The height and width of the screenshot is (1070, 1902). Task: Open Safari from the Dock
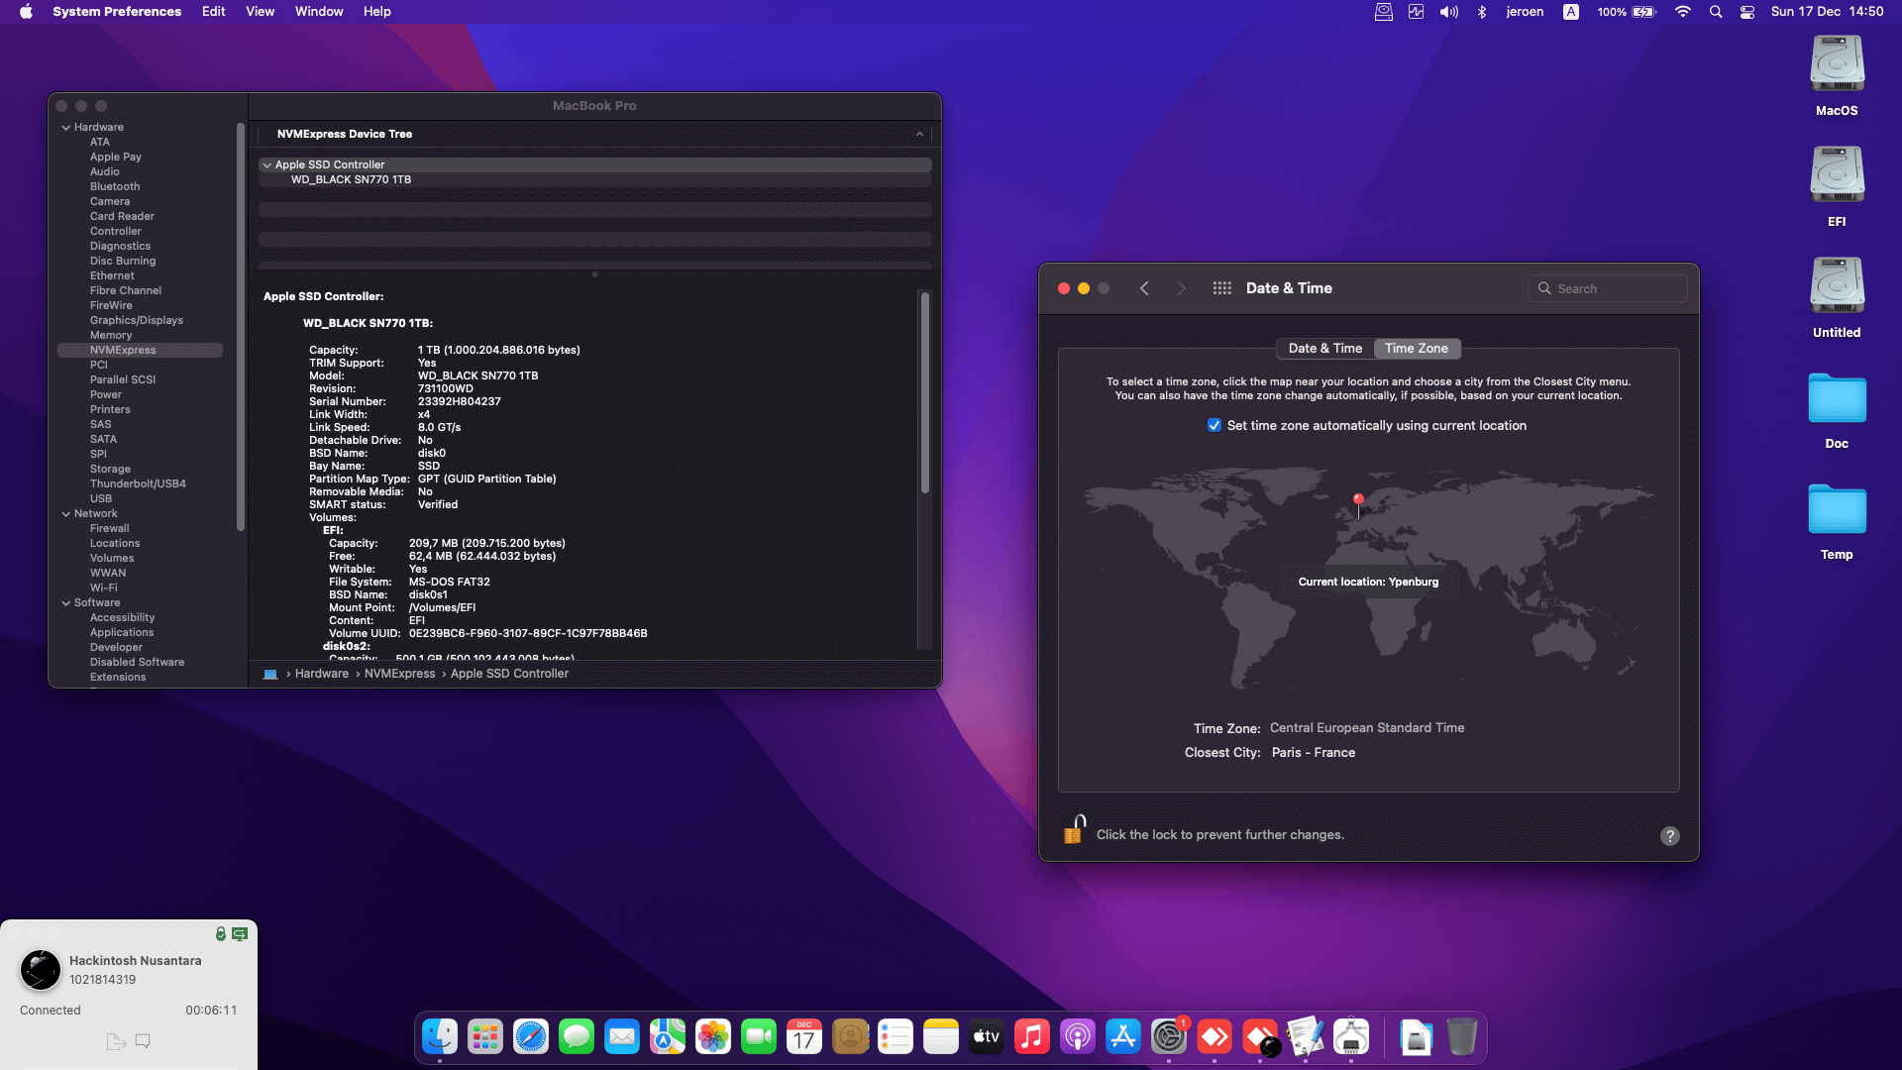coord(531,1037)
